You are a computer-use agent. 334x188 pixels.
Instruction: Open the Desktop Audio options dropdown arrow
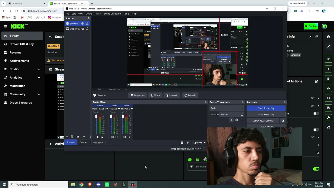107,109
